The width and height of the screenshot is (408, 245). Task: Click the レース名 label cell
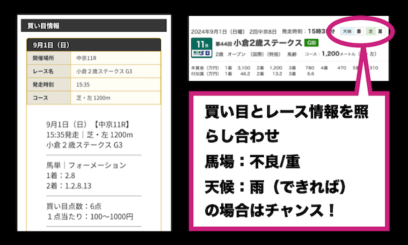tap(48, 71)
